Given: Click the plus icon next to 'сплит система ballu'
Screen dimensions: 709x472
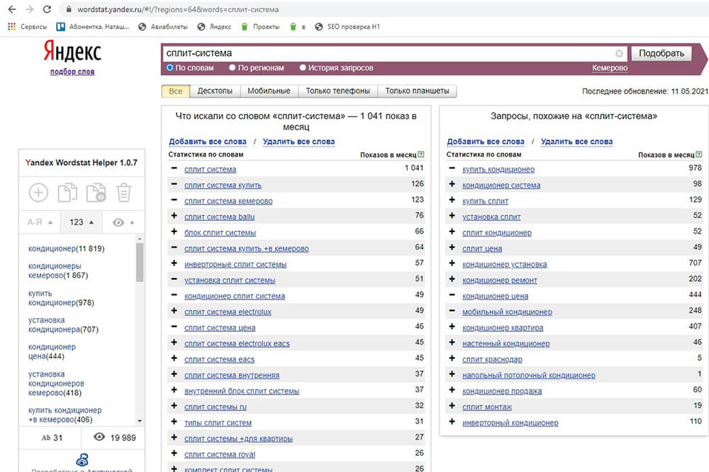Looking at the screenshot, I should pos(174,217).
